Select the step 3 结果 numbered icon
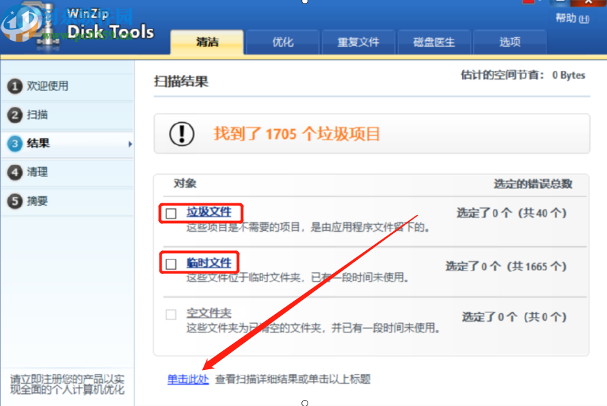This screenshot has height=406, width=607. [14, 143]
